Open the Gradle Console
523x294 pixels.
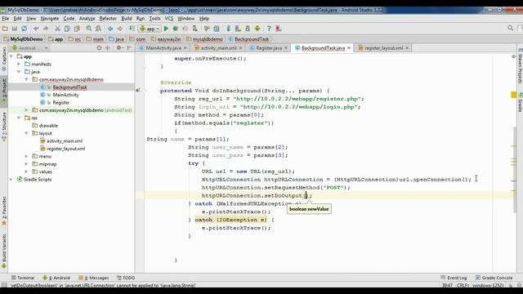(494, 278)
